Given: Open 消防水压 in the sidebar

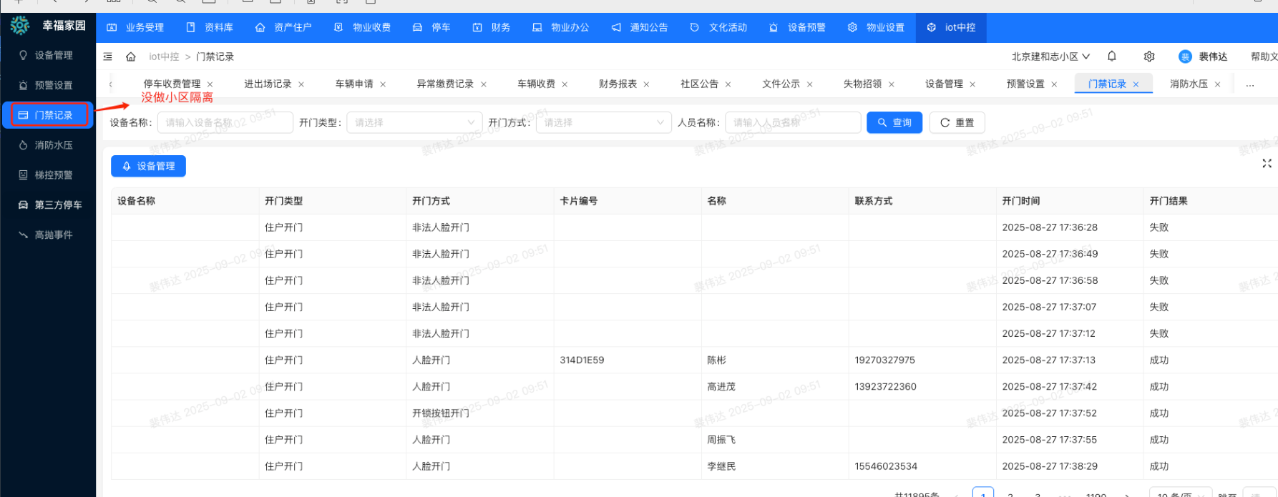Looking at the screenshot, I should point(54,145).
